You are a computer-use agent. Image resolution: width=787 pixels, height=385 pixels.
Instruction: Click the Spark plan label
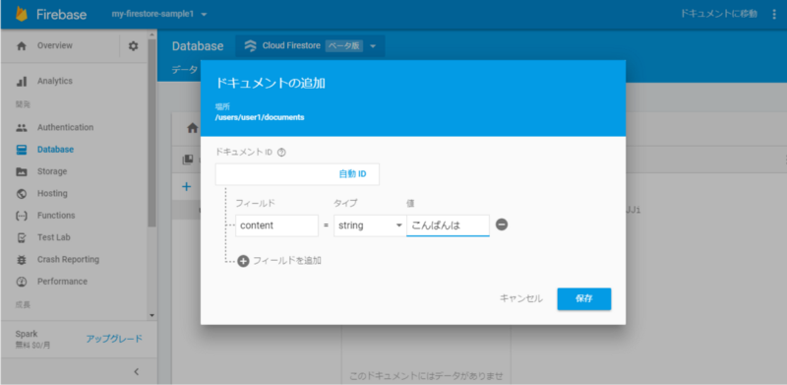tap(27, 334)
